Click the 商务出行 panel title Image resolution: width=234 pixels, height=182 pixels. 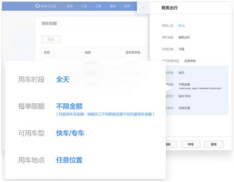pos(169,8)
